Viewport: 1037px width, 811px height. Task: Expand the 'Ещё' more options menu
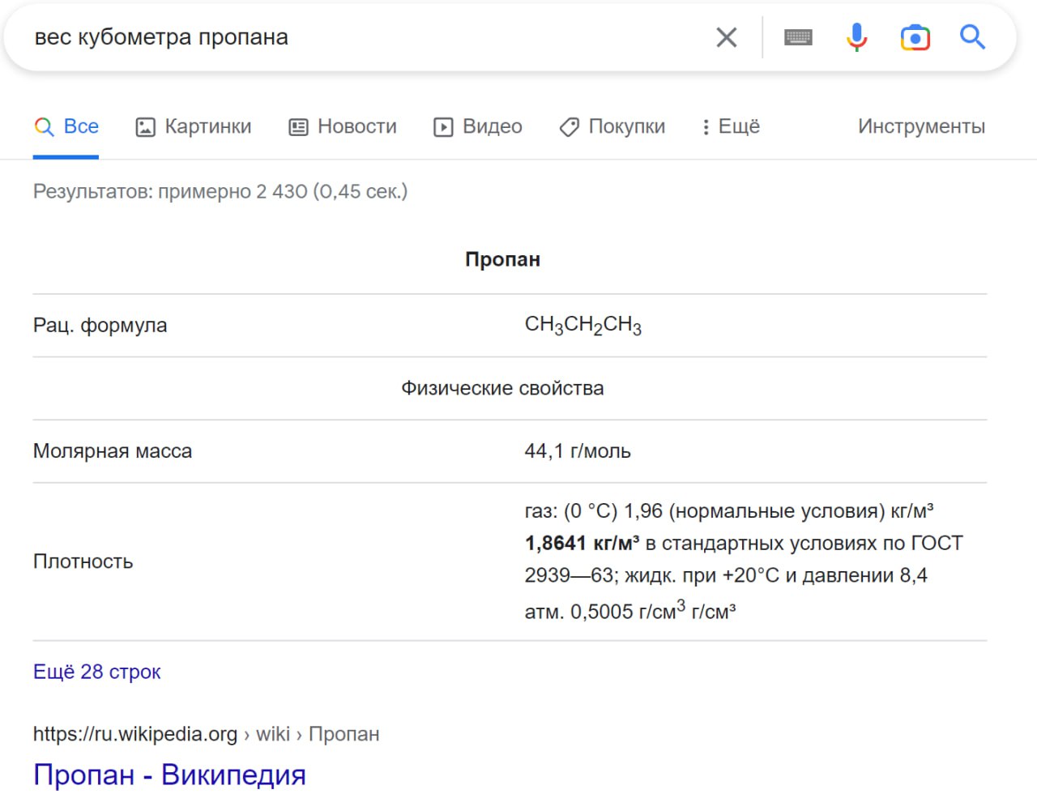pyautogui.click(x=731, y=126)
